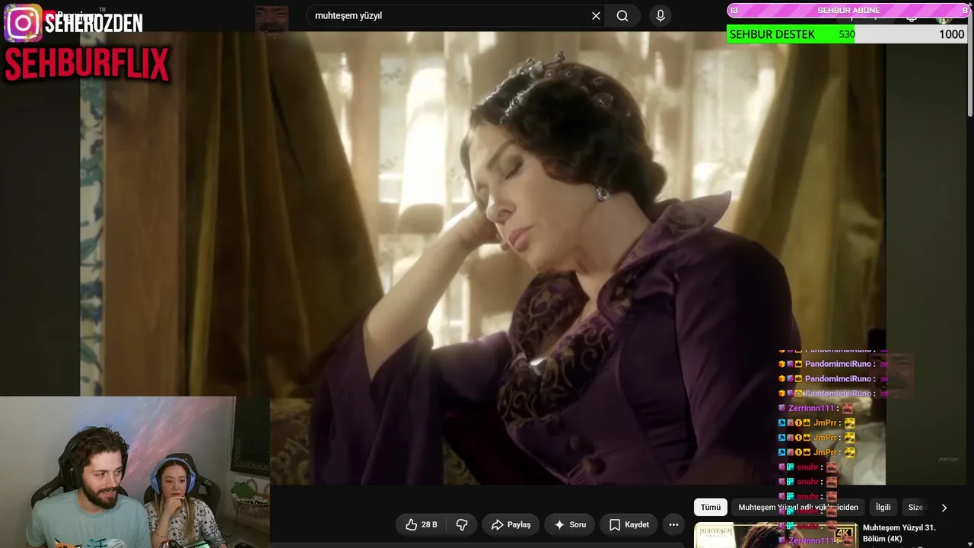Viewport: 974px width, 548px height.
Task: Select the Muhteşem Yüzyıl uploader filter chip
Action: (798, 508)
